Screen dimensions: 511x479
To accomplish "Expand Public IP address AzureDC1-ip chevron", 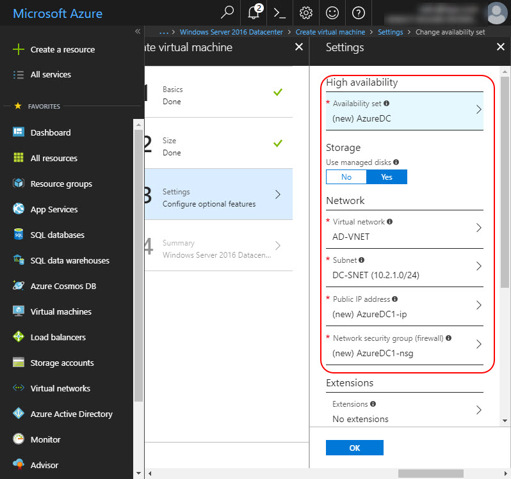I will [x=479, y=305].
